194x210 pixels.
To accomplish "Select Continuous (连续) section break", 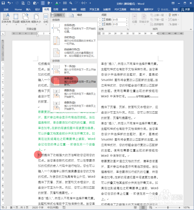I will (x=74, y=81).
